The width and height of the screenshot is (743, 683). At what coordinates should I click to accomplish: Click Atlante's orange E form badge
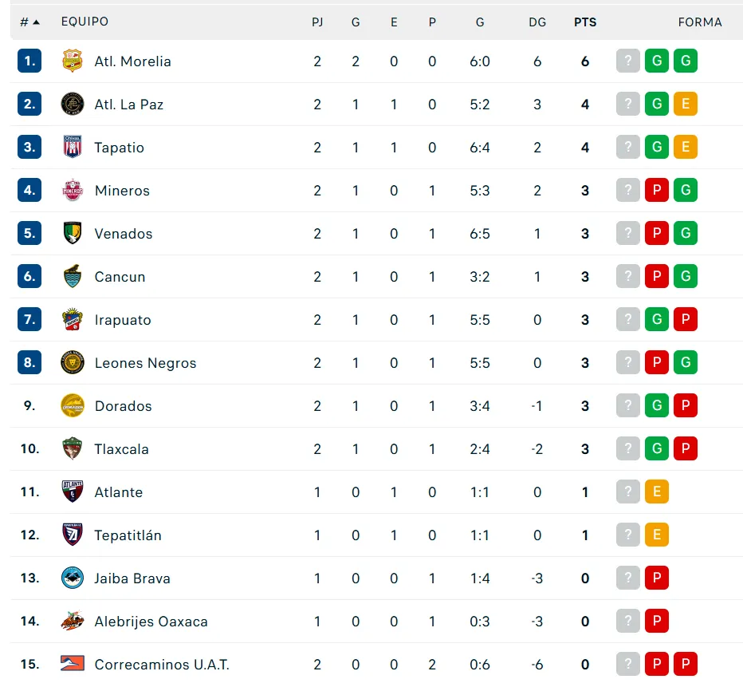656,492
